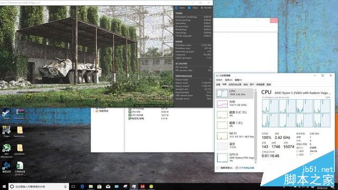Image resolution: width=338 pixels, height=190 pixels.
Task: Open the MSI Afterburner desktop shortcut
Action: (x=6, y=150)
